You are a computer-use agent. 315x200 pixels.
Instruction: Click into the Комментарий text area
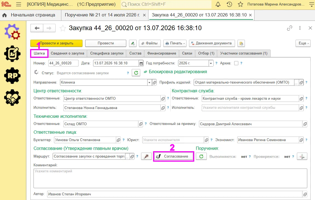170,178
